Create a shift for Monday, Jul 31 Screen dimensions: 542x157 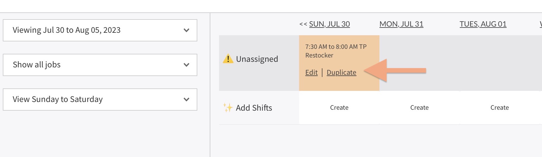tap(419, 108)
